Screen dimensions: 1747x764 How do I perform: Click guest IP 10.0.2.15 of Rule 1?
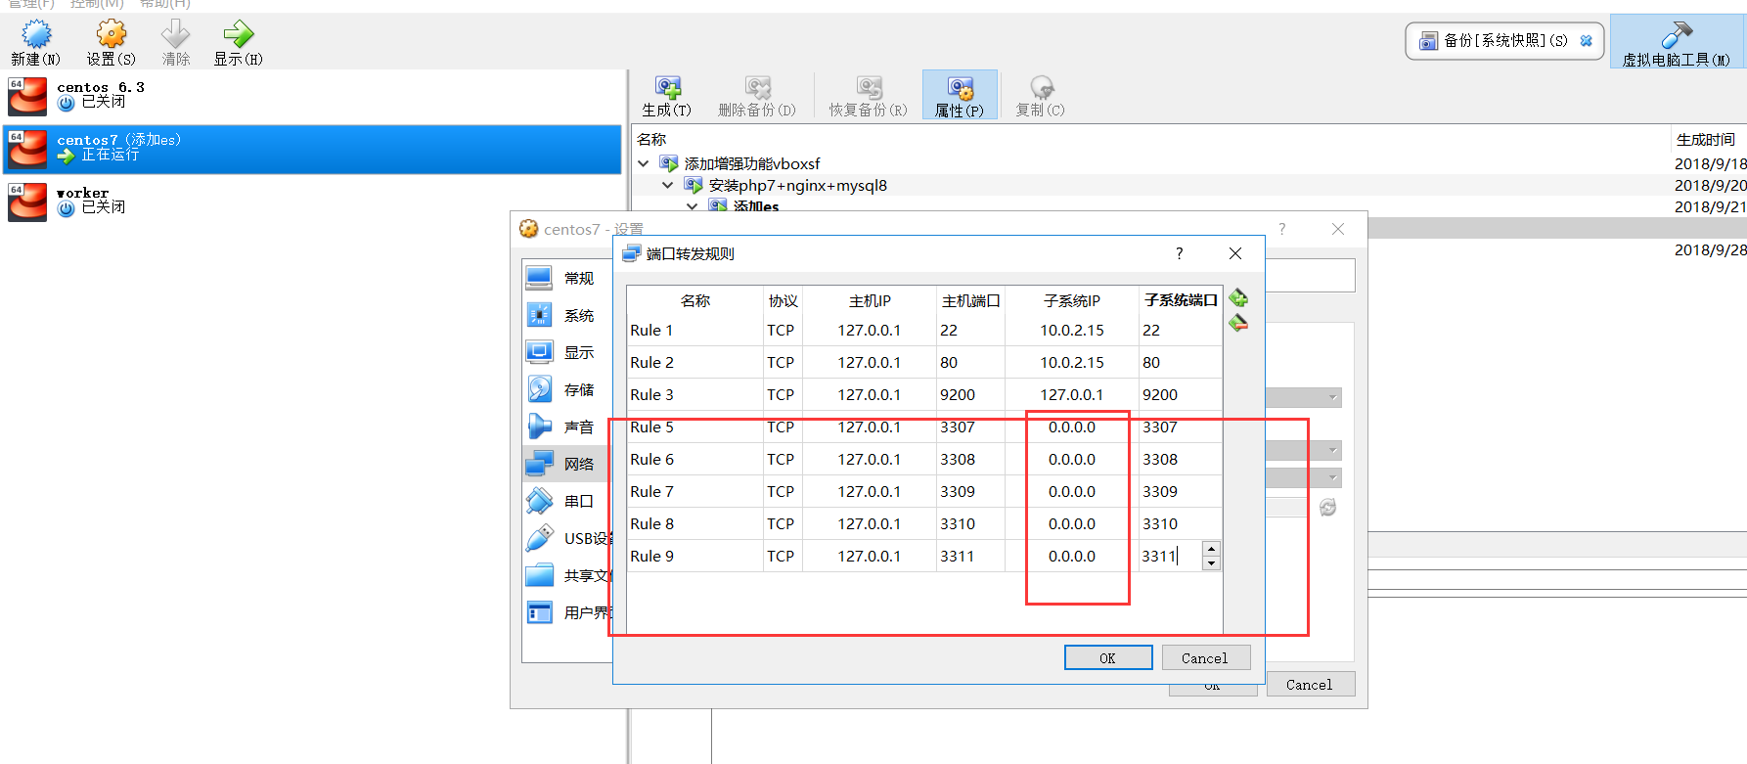point(1072,331)
